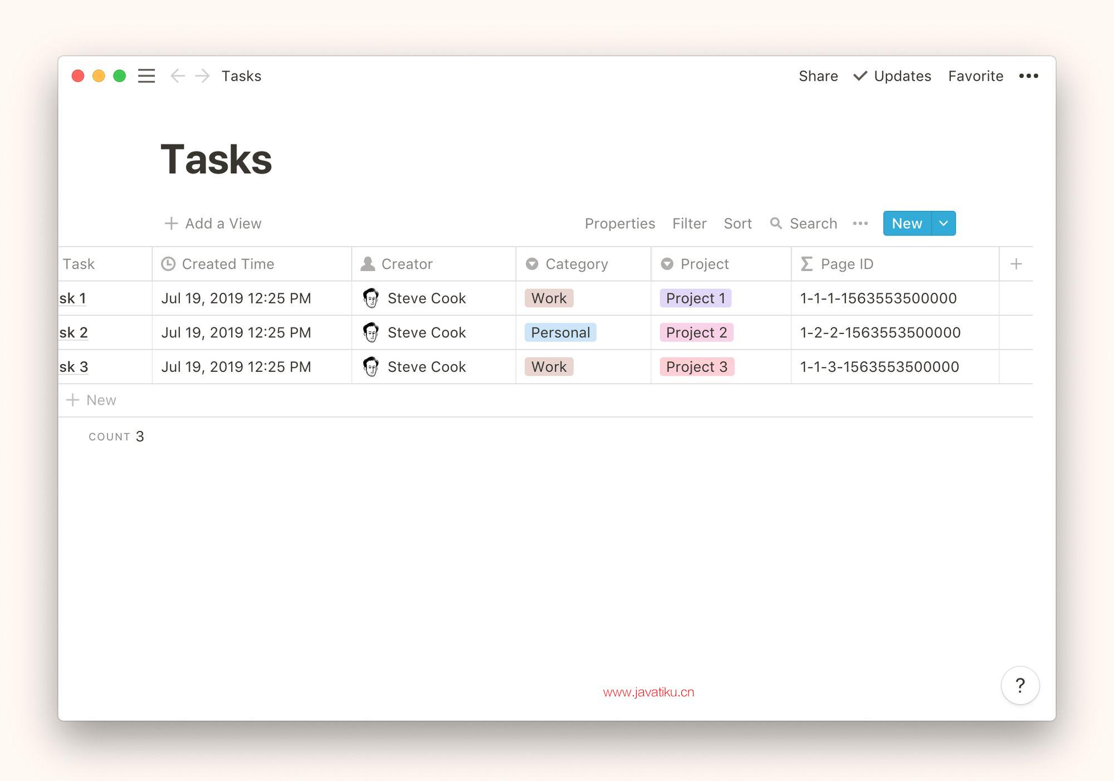The width and height of the screenshot is (1114, 781).
Task: Go forward with the right arrow
Action: coord(203,76)
